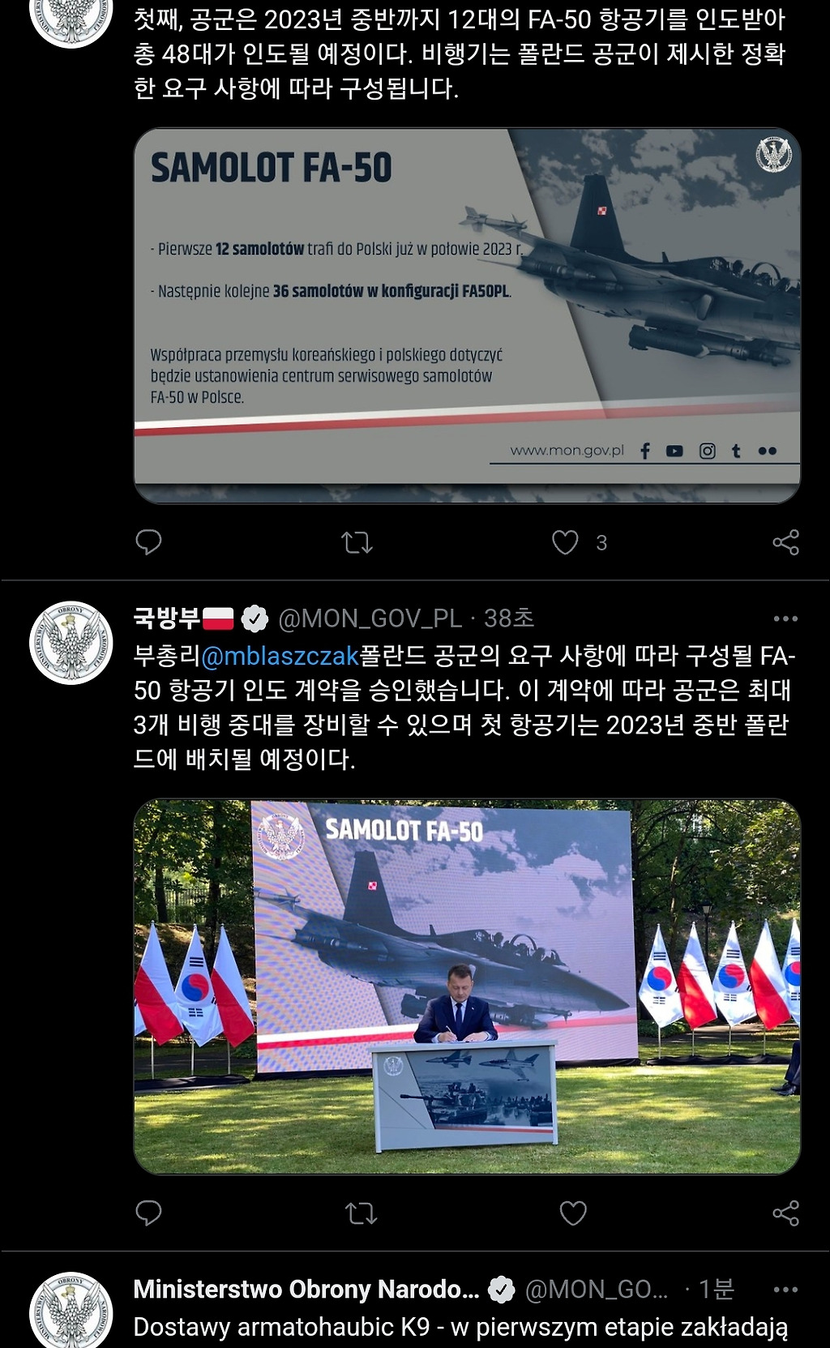This screenshot has height=1348, width=830.
Task: Open the Ministerstwo Obrony Narodowej profile name
Action: (x=306, y=1289)
